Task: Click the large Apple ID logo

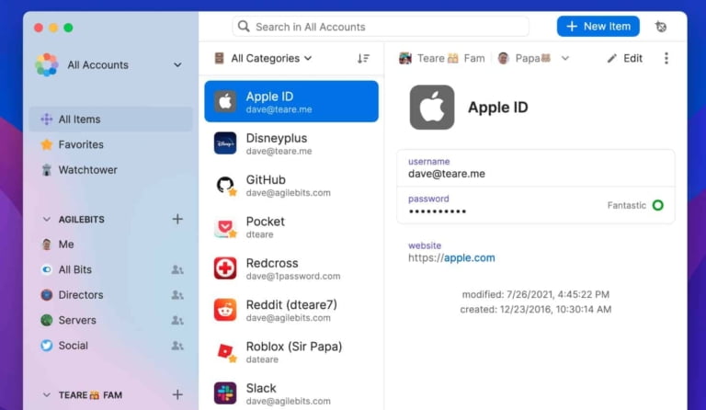Action: (x=432, y=108)
